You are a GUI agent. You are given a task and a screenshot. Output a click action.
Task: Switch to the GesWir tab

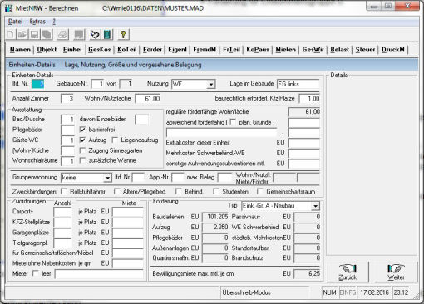313,50
